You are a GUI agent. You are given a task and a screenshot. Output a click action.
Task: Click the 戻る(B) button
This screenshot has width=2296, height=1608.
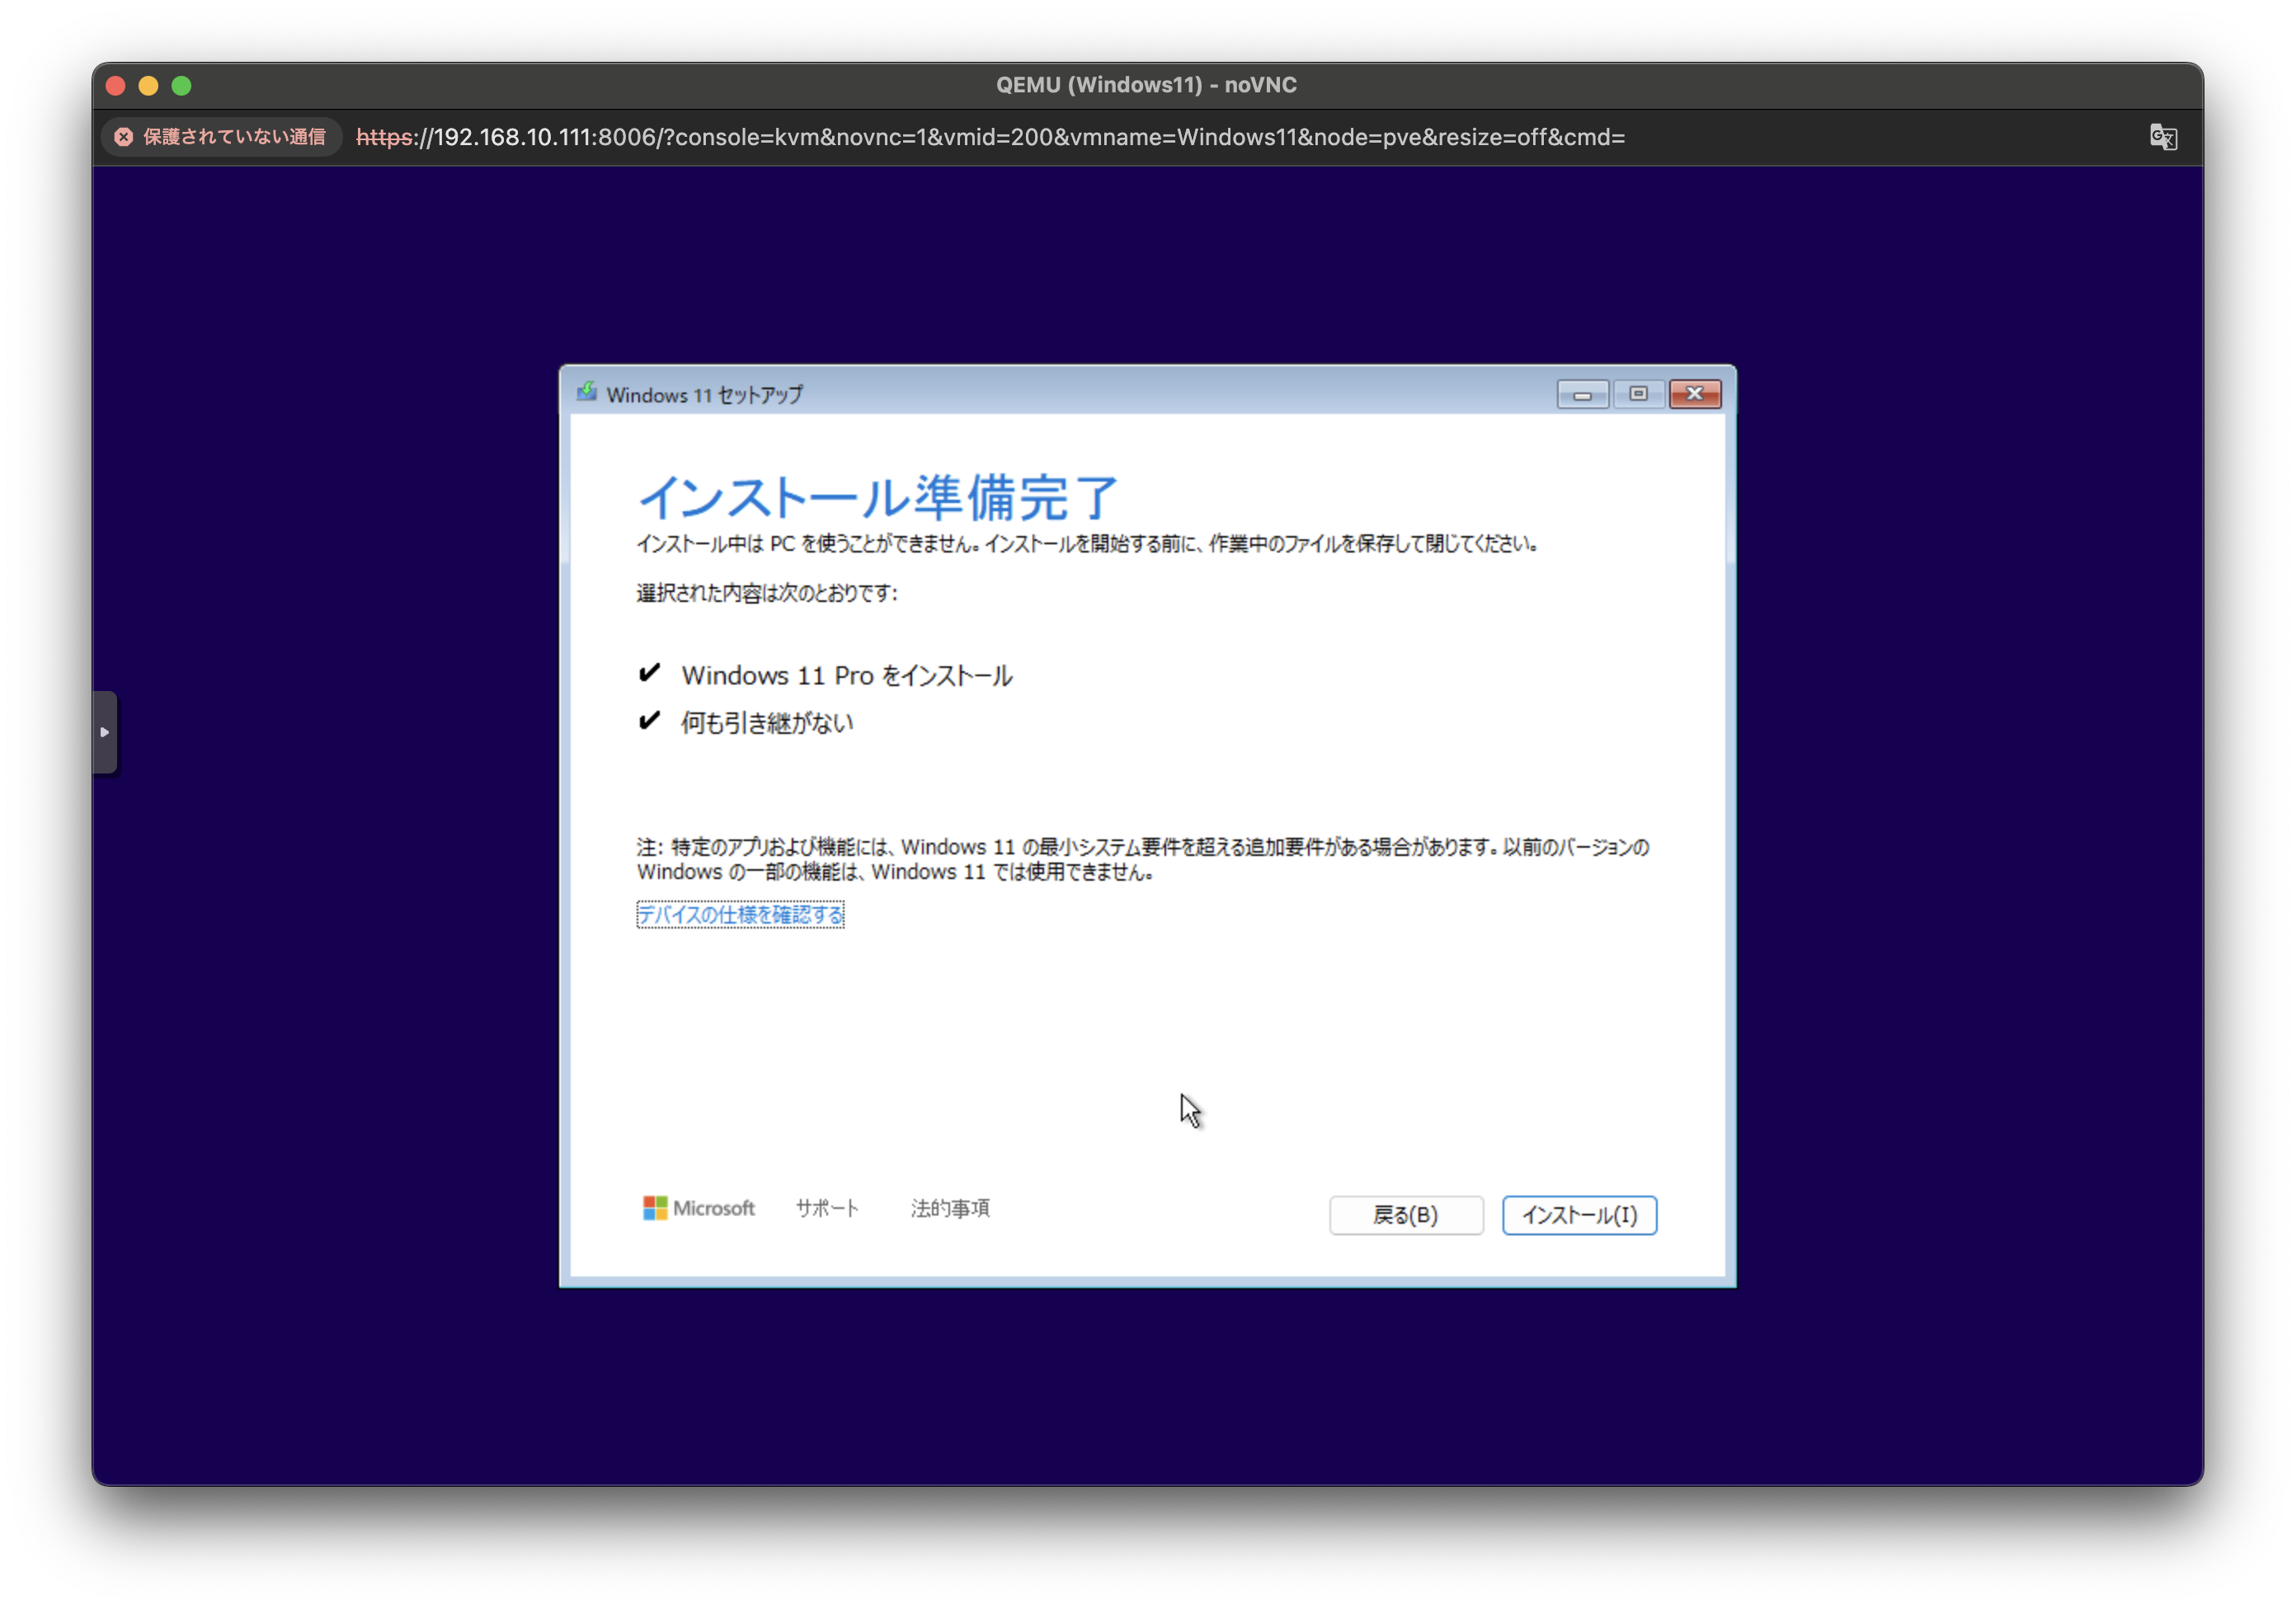click(1405, 1215)
